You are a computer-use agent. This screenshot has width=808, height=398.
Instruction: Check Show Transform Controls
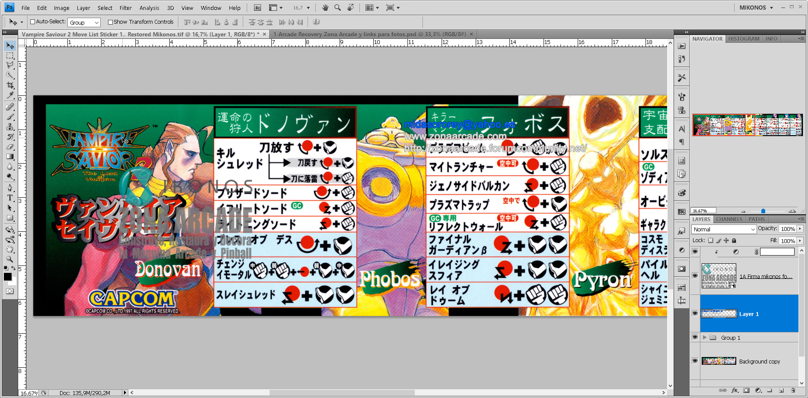click(x=109, y=22)
